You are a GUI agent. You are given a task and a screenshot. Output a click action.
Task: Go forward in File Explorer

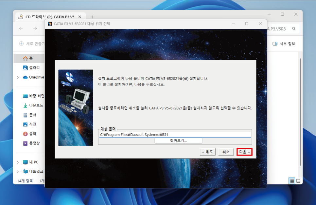click(x=35, y=28)
